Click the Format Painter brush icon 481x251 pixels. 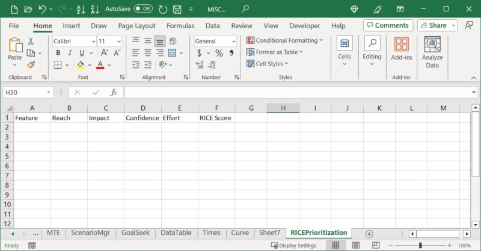tap(31, 65)
